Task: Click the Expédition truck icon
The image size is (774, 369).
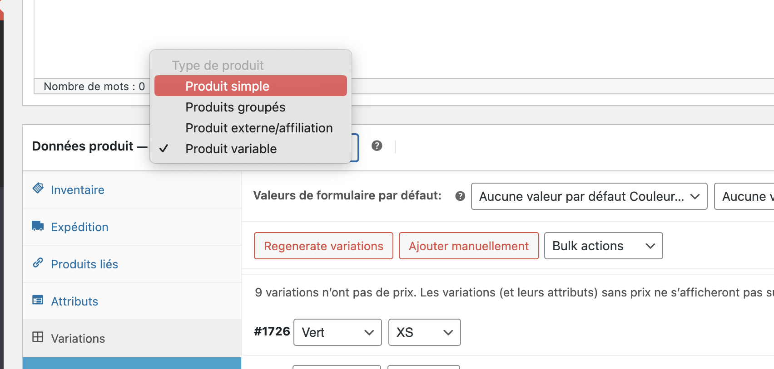Action: coord(38,226)
